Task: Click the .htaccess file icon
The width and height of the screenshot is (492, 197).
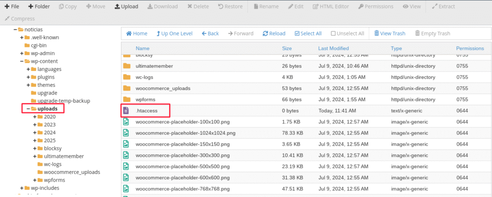Action: pos(126,111)
